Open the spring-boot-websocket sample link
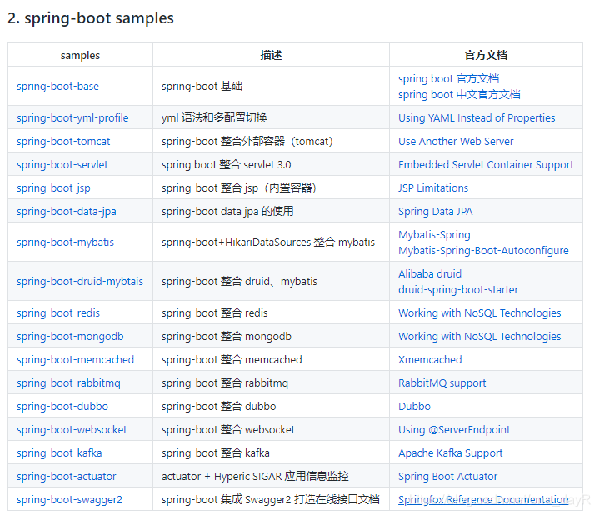Image resolution: width=599 pixels, height=515 pixels. (x=72, y=430)
